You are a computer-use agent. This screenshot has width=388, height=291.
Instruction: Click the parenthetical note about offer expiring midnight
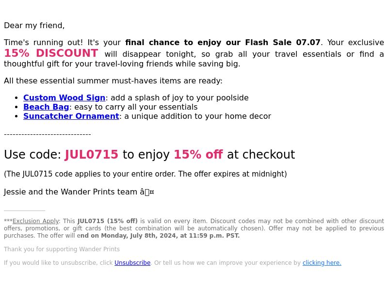pos(145,174)
